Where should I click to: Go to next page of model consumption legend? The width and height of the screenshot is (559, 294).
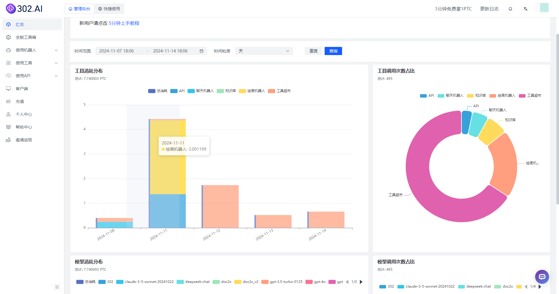tap(361, 282)
